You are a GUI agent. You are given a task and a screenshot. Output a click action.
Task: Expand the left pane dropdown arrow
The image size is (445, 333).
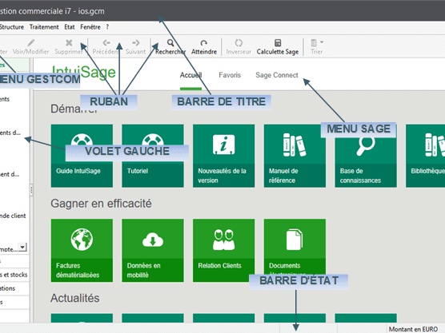(x=22, y=247)
